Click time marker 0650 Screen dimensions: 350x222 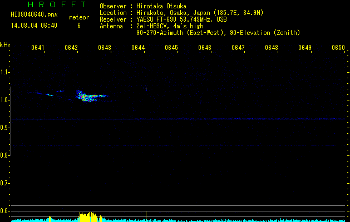point(338,48)
